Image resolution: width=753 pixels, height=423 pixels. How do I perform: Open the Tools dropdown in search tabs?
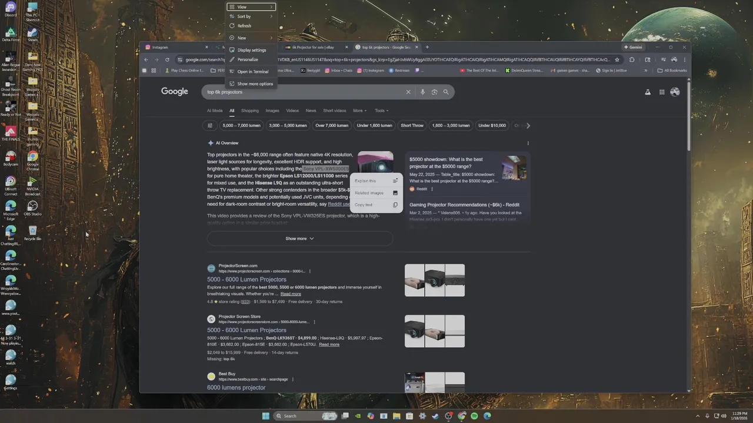pyautogui.click(x=382, y=110)
